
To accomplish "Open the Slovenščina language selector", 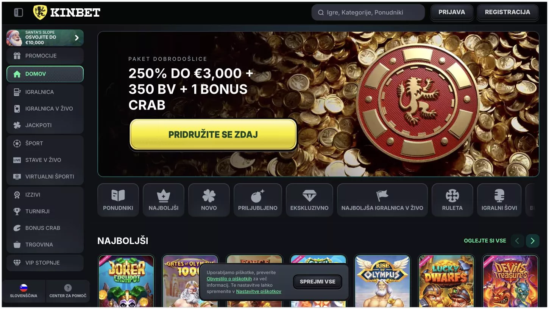I will click(x=23, y=291).
